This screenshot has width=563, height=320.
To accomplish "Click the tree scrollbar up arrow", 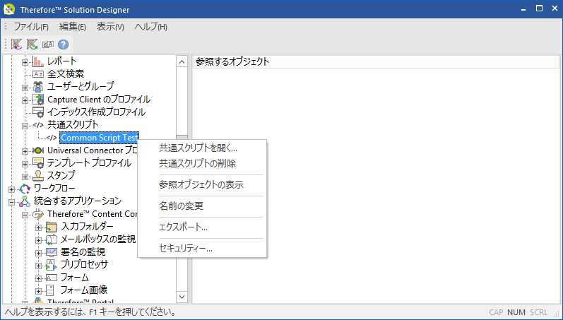I will coord(182,61).
